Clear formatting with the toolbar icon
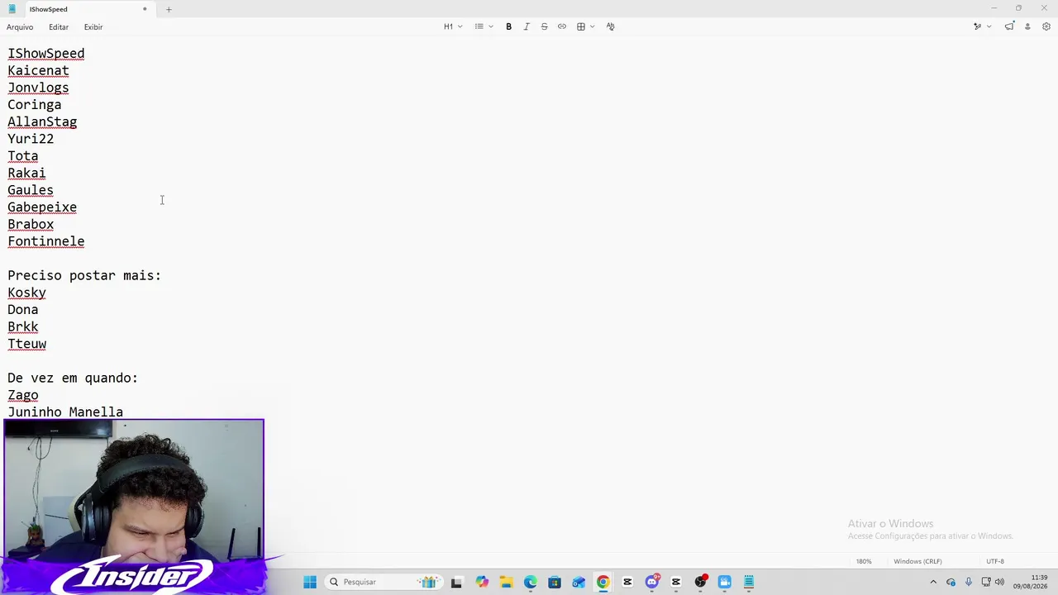This screenshot has width=1058, height=595. [x=611, y=26]
